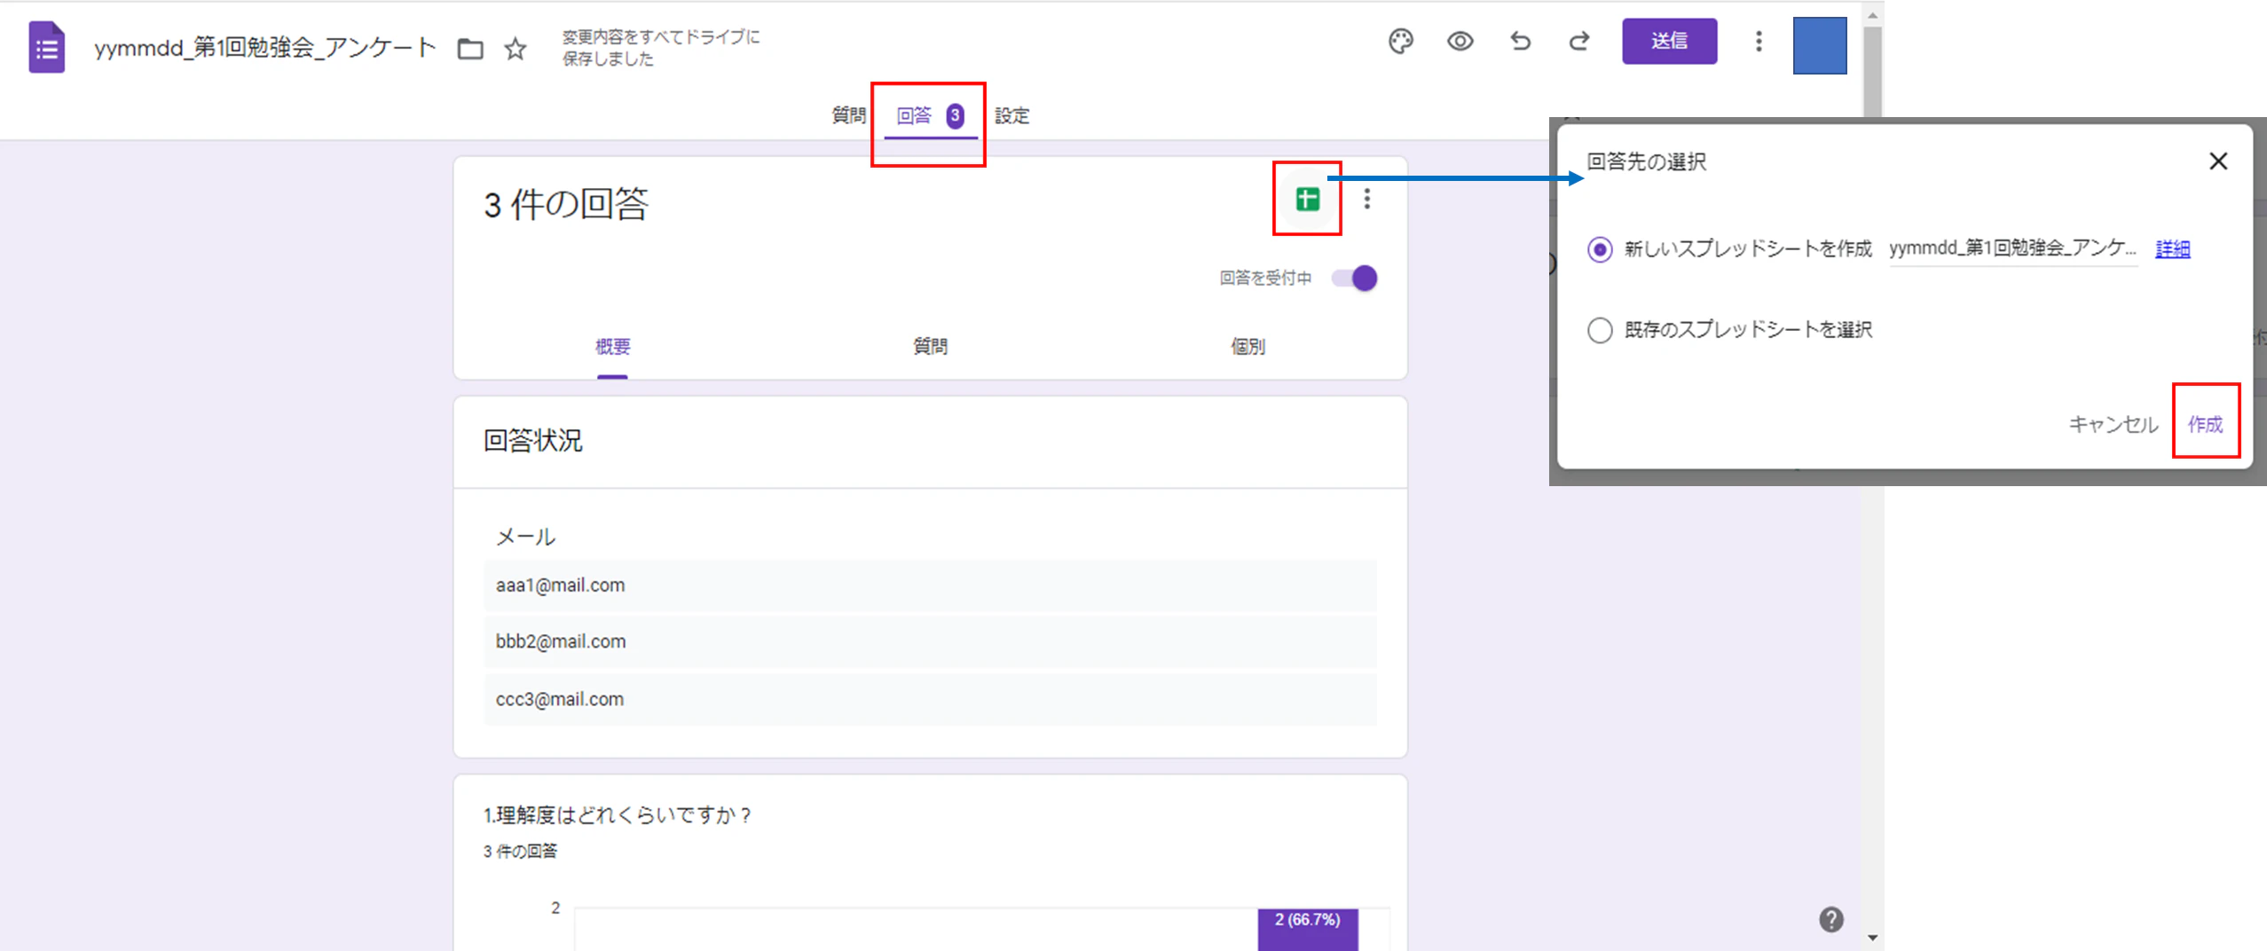Select the 概要 responses sub-tab

coord(612,346)
